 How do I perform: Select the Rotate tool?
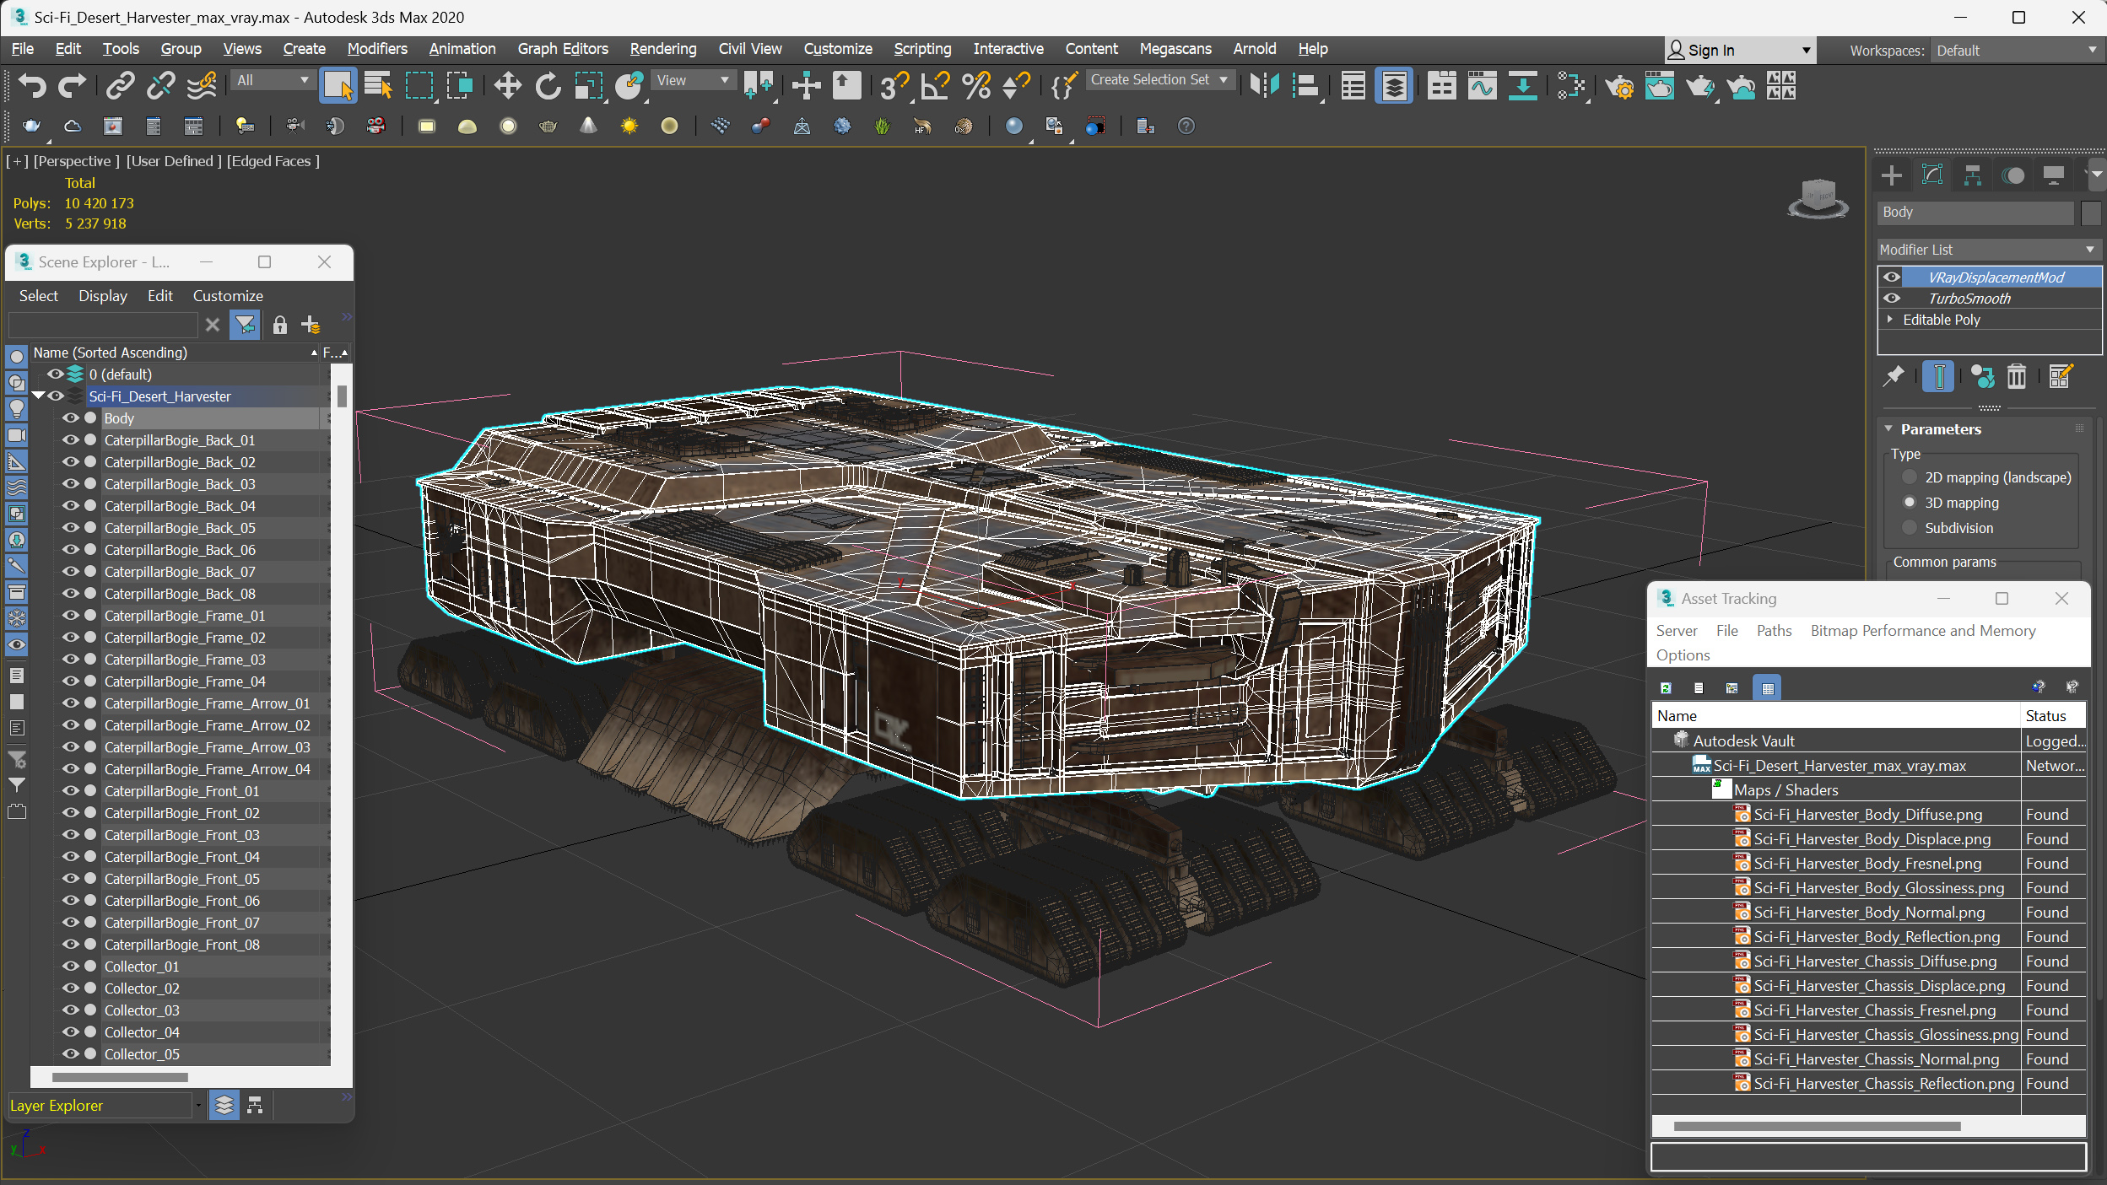coord(548,85)
